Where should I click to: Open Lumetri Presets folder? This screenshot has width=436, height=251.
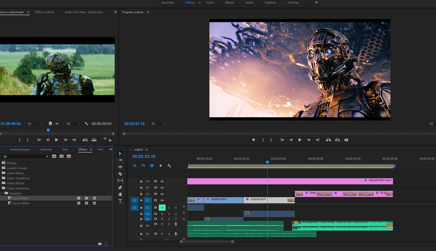pos(17,168)
